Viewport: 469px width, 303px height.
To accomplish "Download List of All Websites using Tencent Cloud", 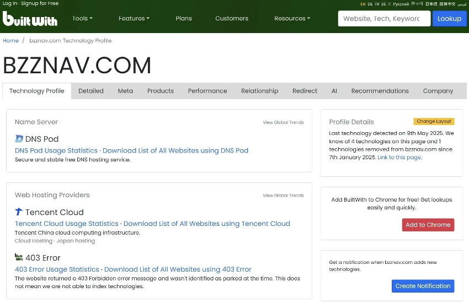I will coord(207,224).
